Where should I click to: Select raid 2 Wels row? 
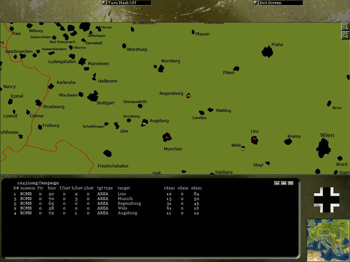pyautogui.click(x=106, y=208)
